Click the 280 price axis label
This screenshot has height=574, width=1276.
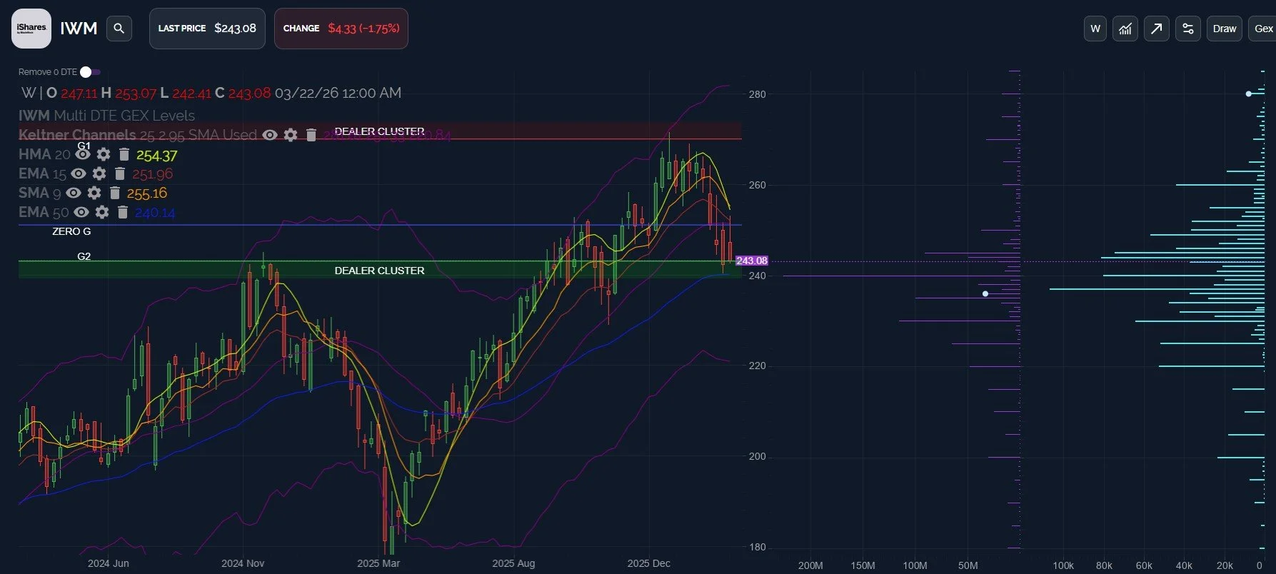pos(757,94)
